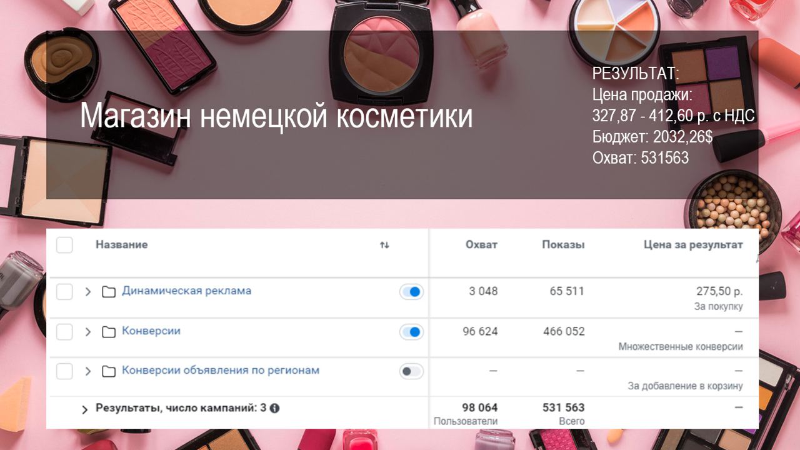
Task: Click the folder icon next to Конверсии
Action: click(109, 332)
